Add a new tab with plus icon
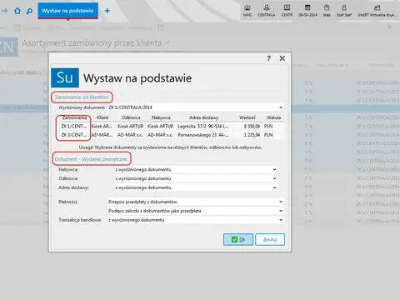Screen dimensions: 400x300 click(x=107, y=11)
